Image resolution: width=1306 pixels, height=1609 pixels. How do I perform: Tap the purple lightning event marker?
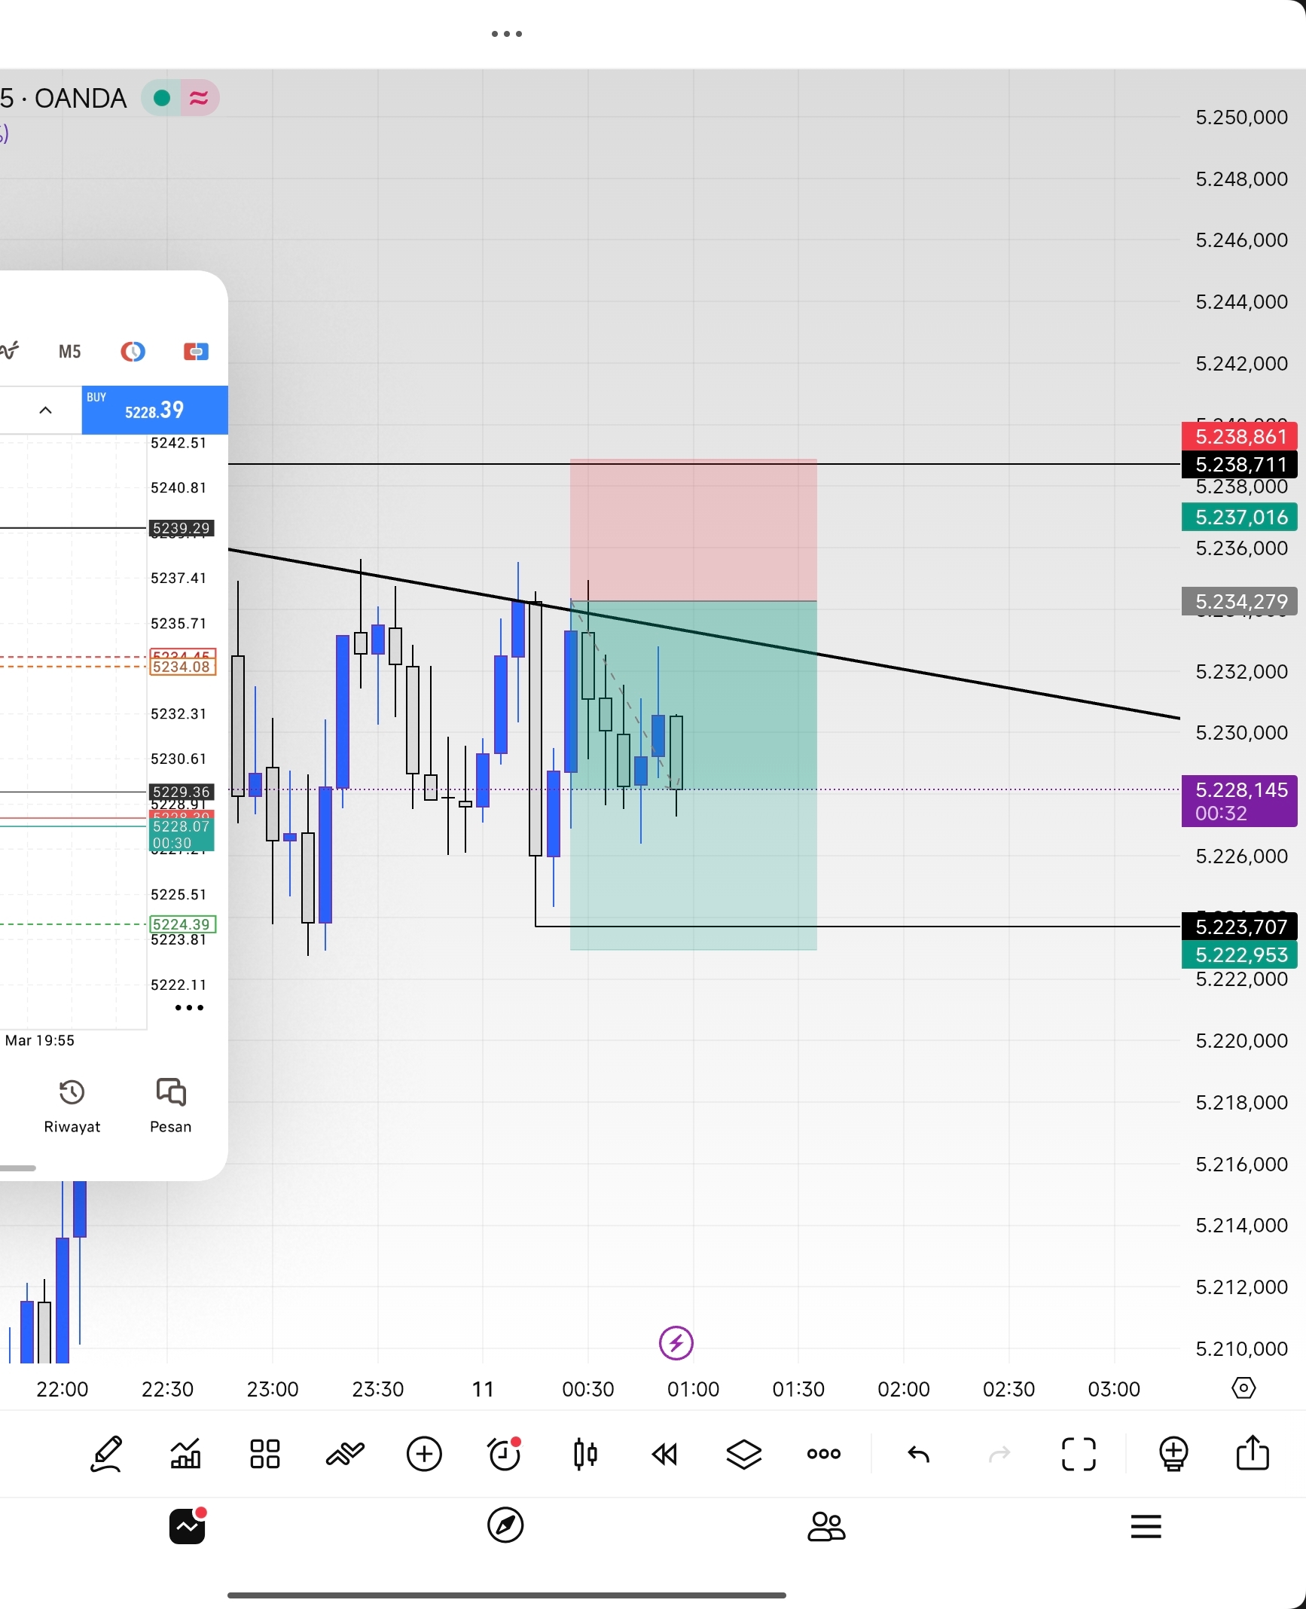676,1343
